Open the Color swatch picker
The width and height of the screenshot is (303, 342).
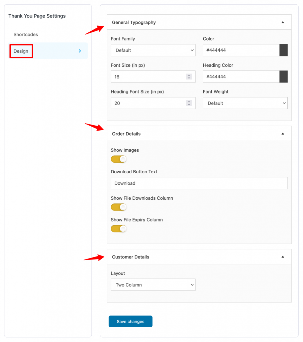coord(283,50)
